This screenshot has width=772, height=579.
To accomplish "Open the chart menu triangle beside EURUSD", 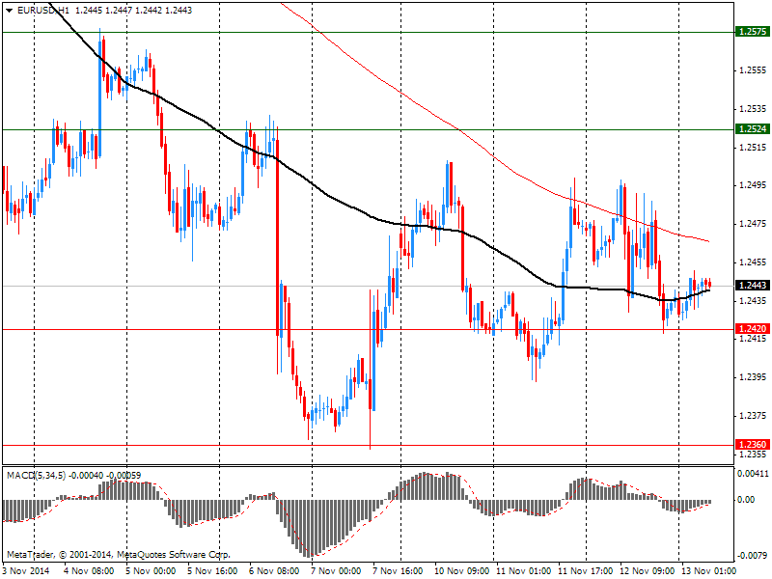I will tap(10, 11).
